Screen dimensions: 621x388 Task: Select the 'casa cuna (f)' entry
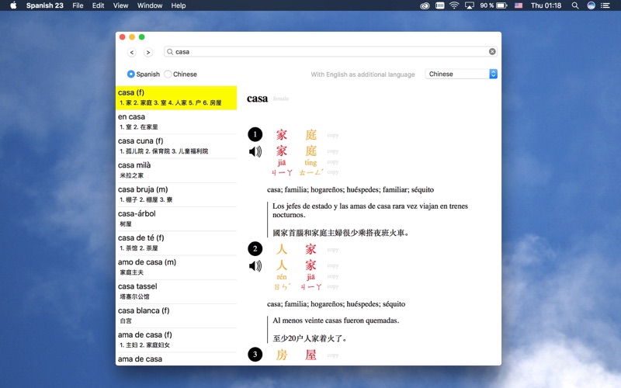pyautogui.click(x=175, y=146)
